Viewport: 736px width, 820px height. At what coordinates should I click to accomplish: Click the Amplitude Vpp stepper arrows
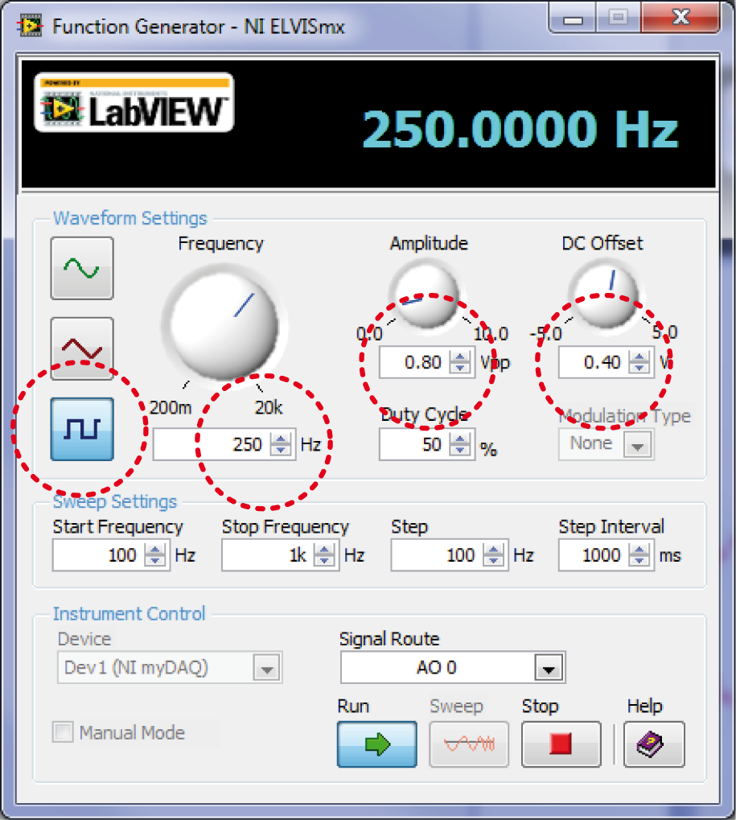460,362
